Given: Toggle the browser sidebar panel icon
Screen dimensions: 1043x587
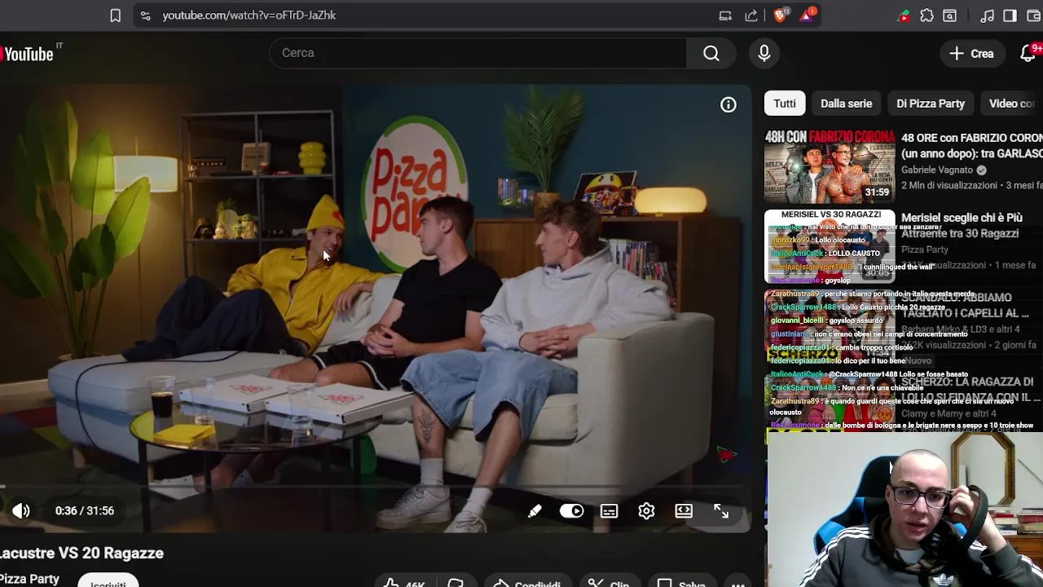Looking at the screenshot, I should coord(1010,15).
